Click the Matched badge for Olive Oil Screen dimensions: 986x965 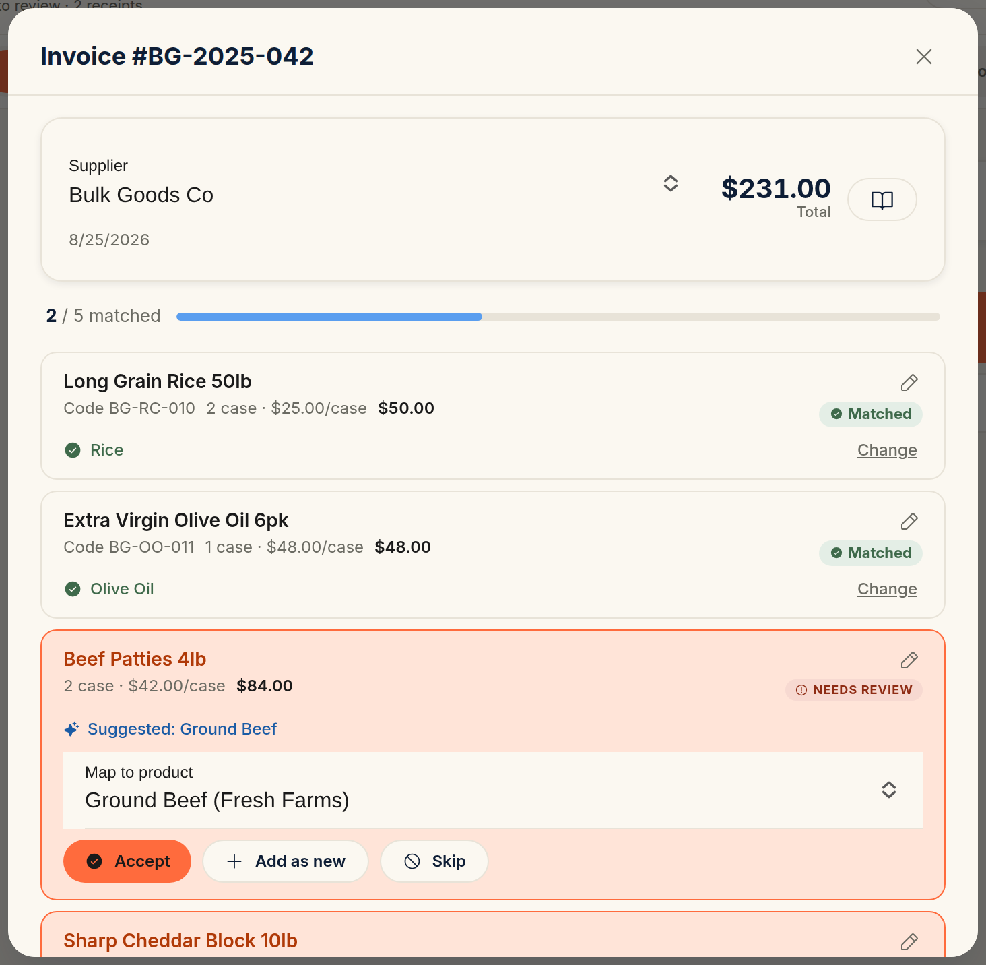871,553
